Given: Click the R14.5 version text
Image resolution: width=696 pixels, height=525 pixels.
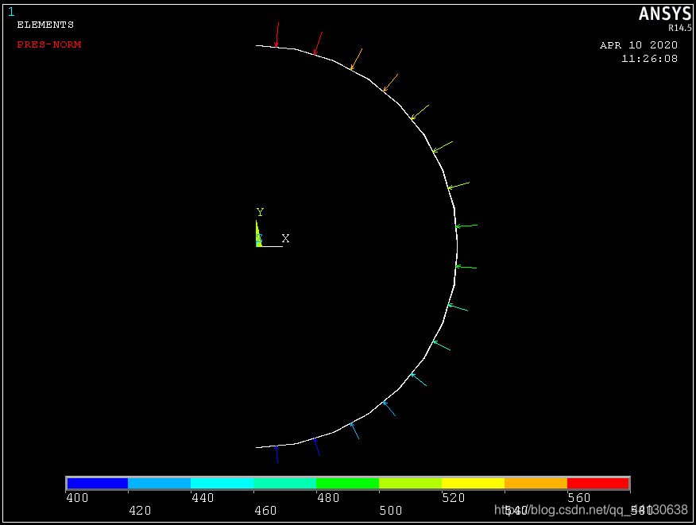Looking at the screenshot, I should coord(679,28).
